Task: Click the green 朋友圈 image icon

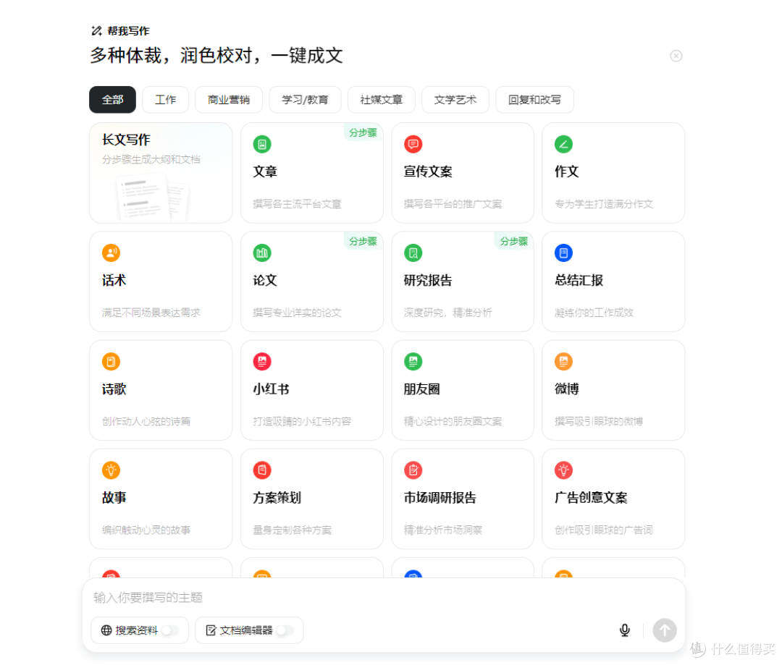Action: (413, 361)
